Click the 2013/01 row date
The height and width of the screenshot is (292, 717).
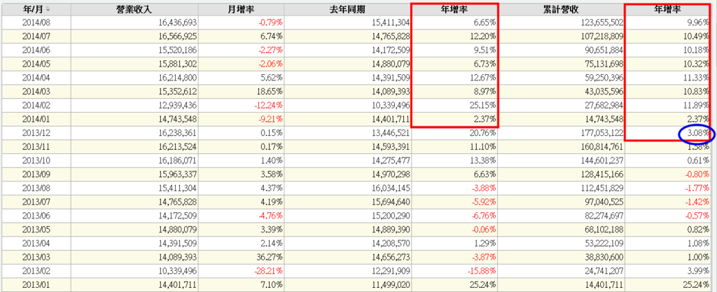pyautogui.click(x=36, y=285)
